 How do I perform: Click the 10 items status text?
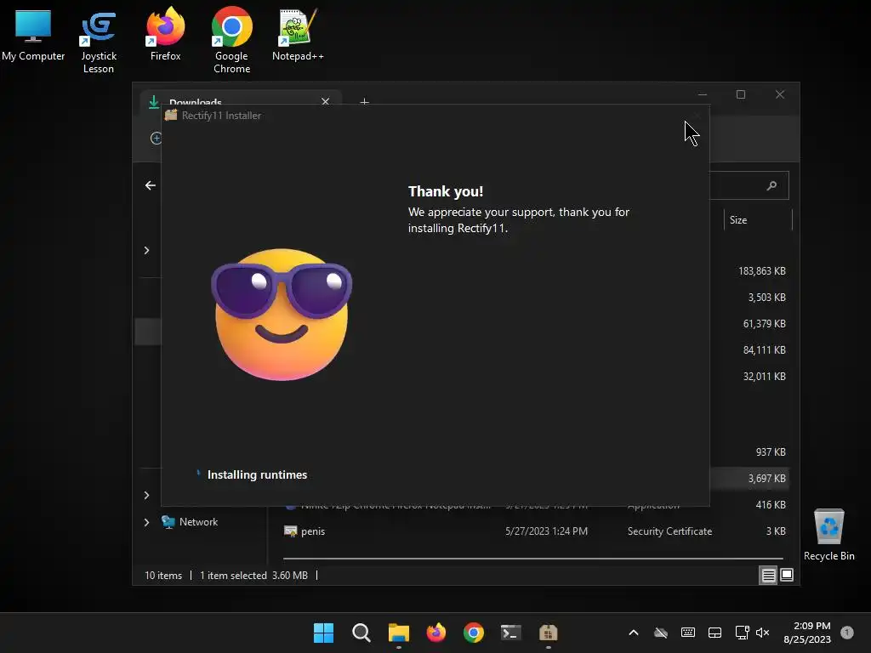163,576
